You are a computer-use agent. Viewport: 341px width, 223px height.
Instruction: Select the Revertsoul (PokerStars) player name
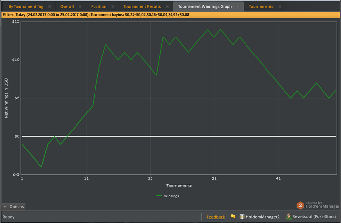[314, 217]
